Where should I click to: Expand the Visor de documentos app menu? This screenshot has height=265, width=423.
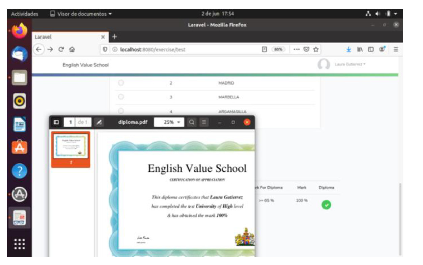[x=81, y=14]
